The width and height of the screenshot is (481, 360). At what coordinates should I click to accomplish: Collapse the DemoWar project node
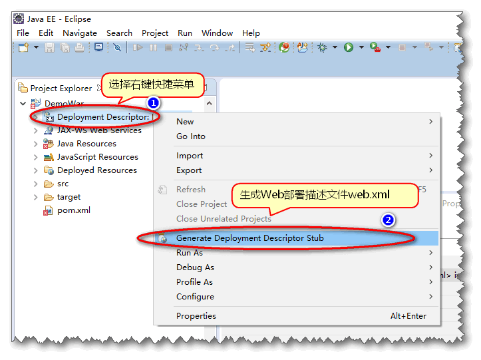23,103
